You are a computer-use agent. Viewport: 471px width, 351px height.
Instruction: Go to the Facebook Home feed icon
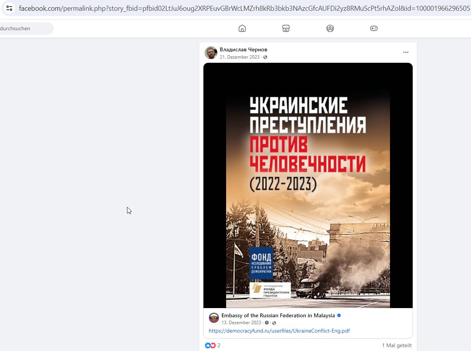point(242,28)
